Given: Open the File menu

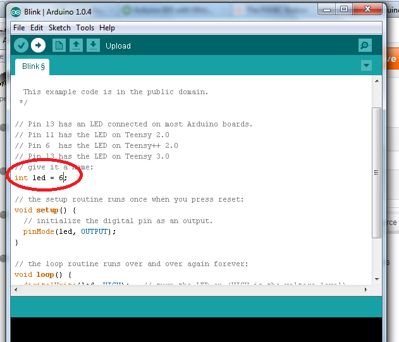Looking at the screenshot, I should (19, 28).
